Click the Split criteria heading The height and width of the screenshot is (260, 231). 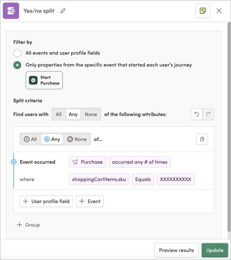point(28,101)
